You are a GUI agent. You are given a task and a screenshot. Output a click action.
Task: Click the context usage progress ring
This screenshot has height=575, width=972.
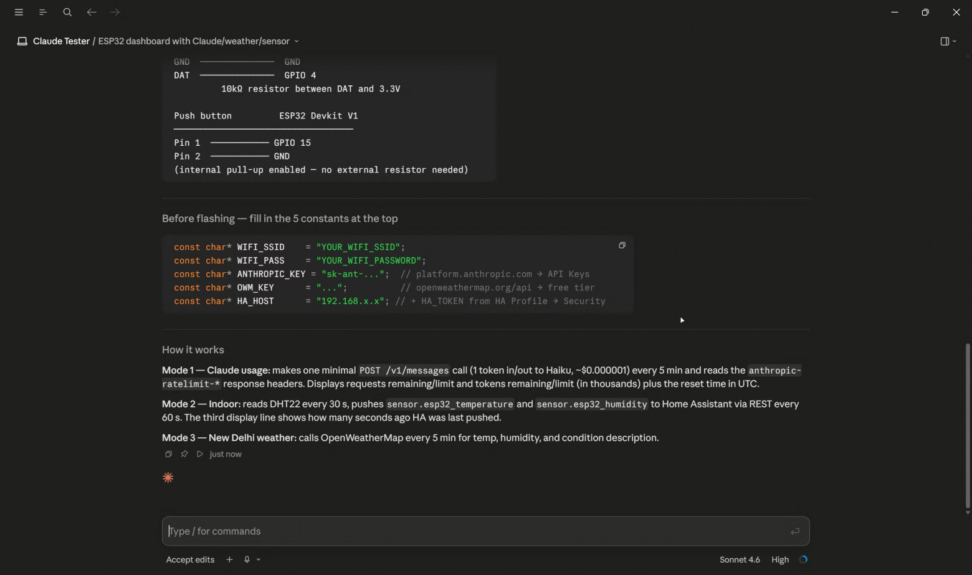point(803,559)
